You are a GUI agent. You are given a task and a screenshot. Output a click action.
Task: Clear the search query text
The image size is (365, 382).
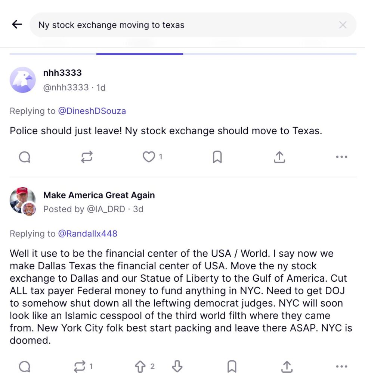[x=342, y=25]
